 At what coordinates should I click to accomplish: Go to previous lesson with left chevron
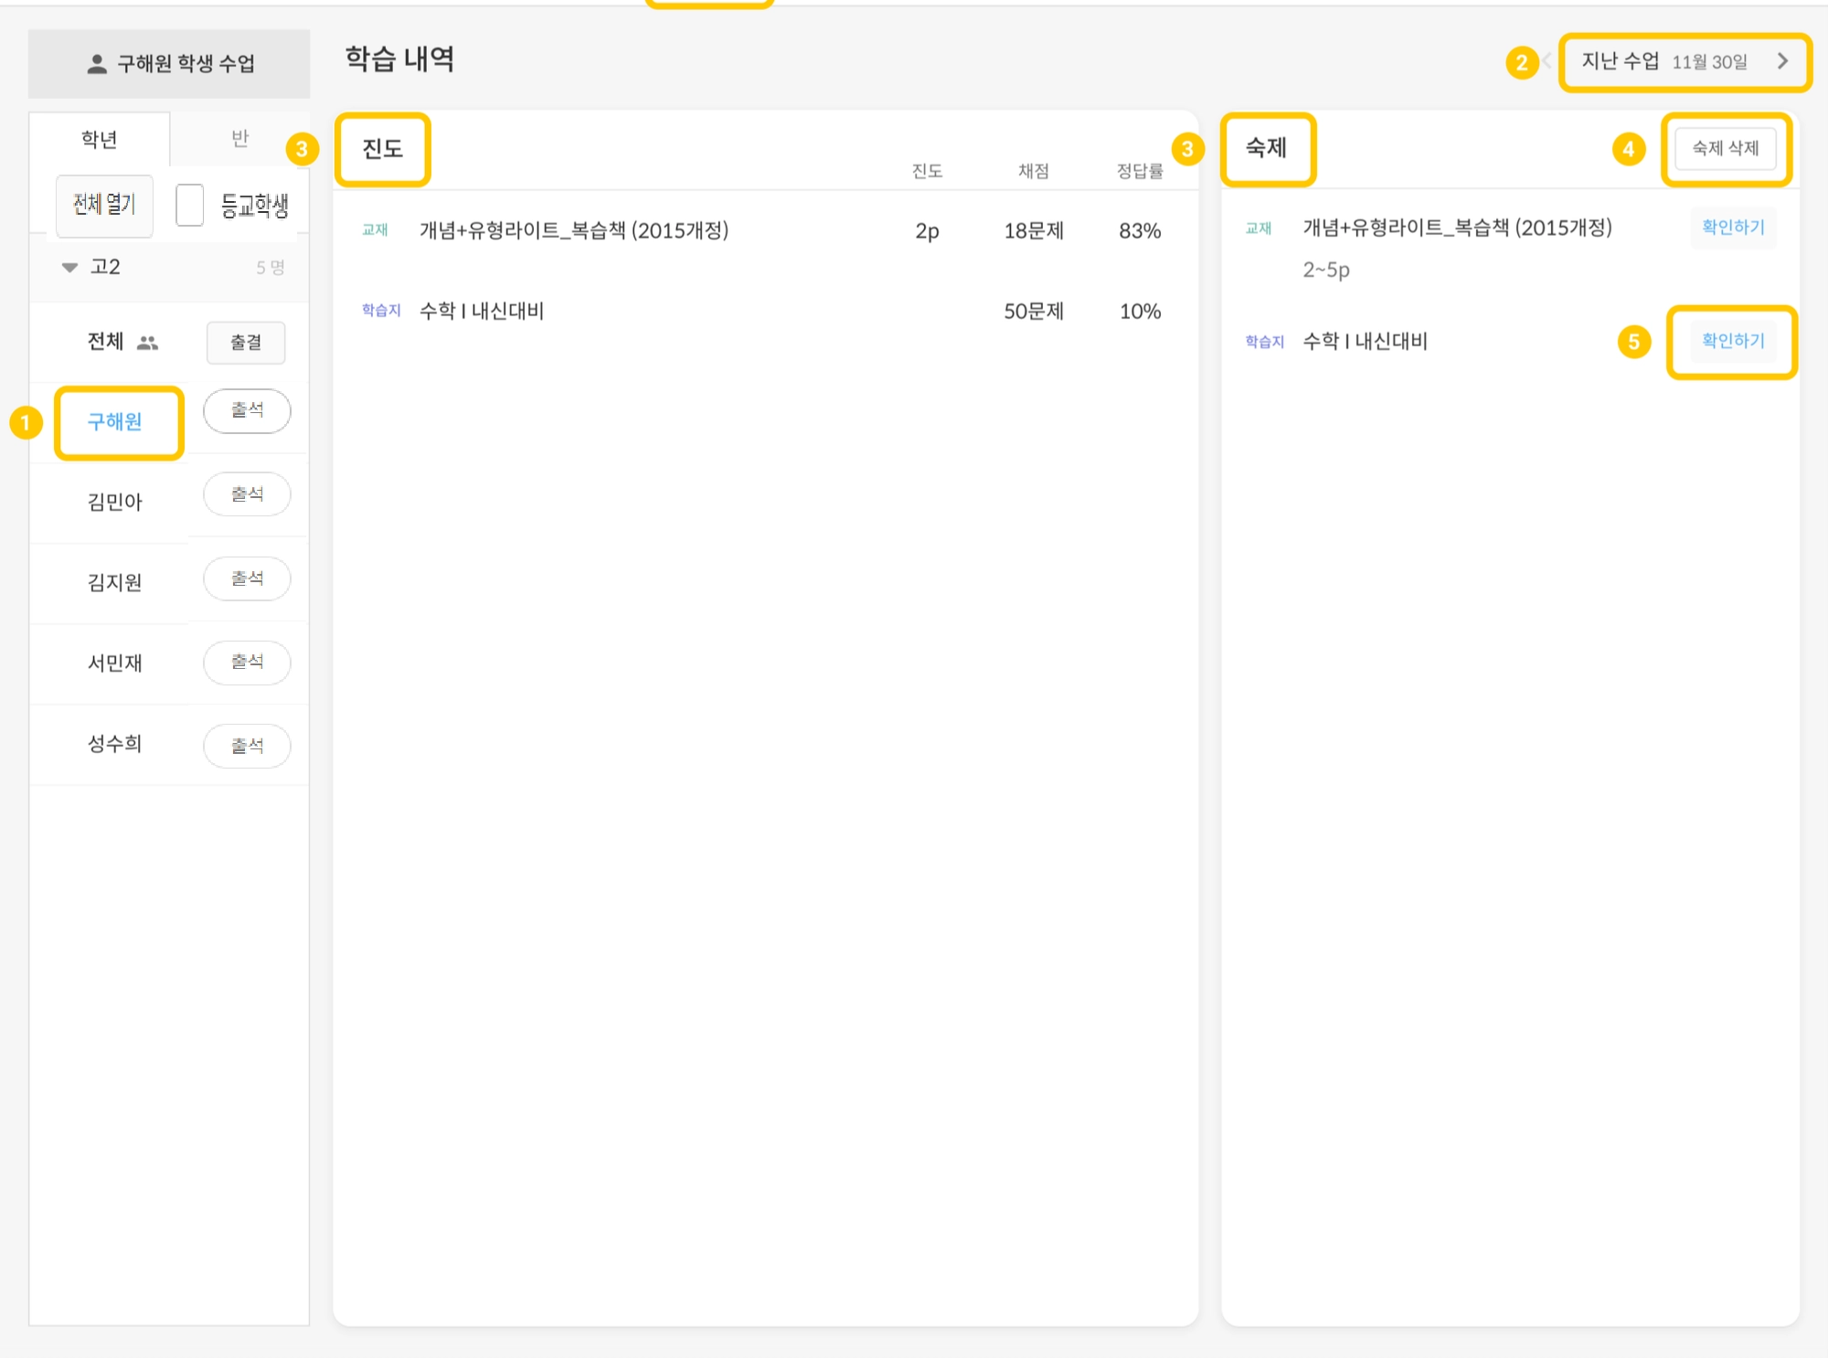[x=1546, y=61]
